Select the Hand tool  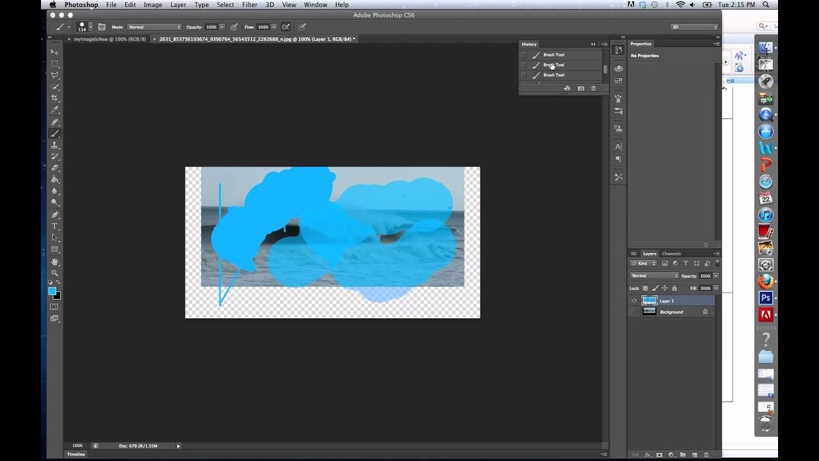54,261
